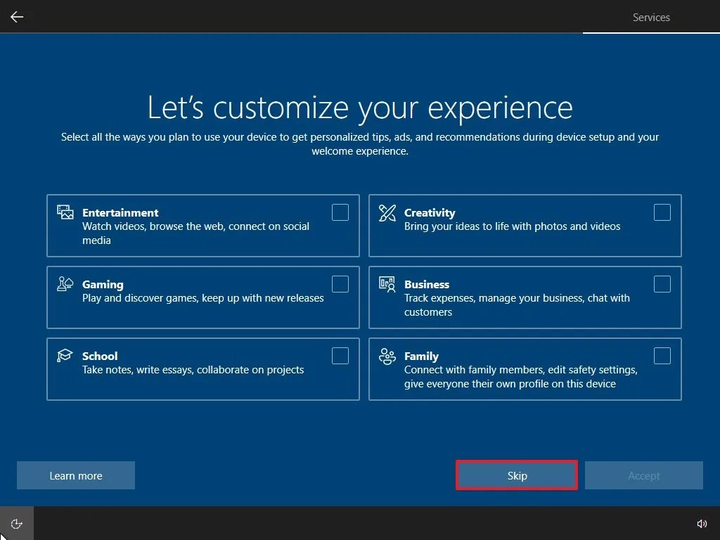Click the Business chart icon
The image size is (720, 540).
(x=387, y=283)
